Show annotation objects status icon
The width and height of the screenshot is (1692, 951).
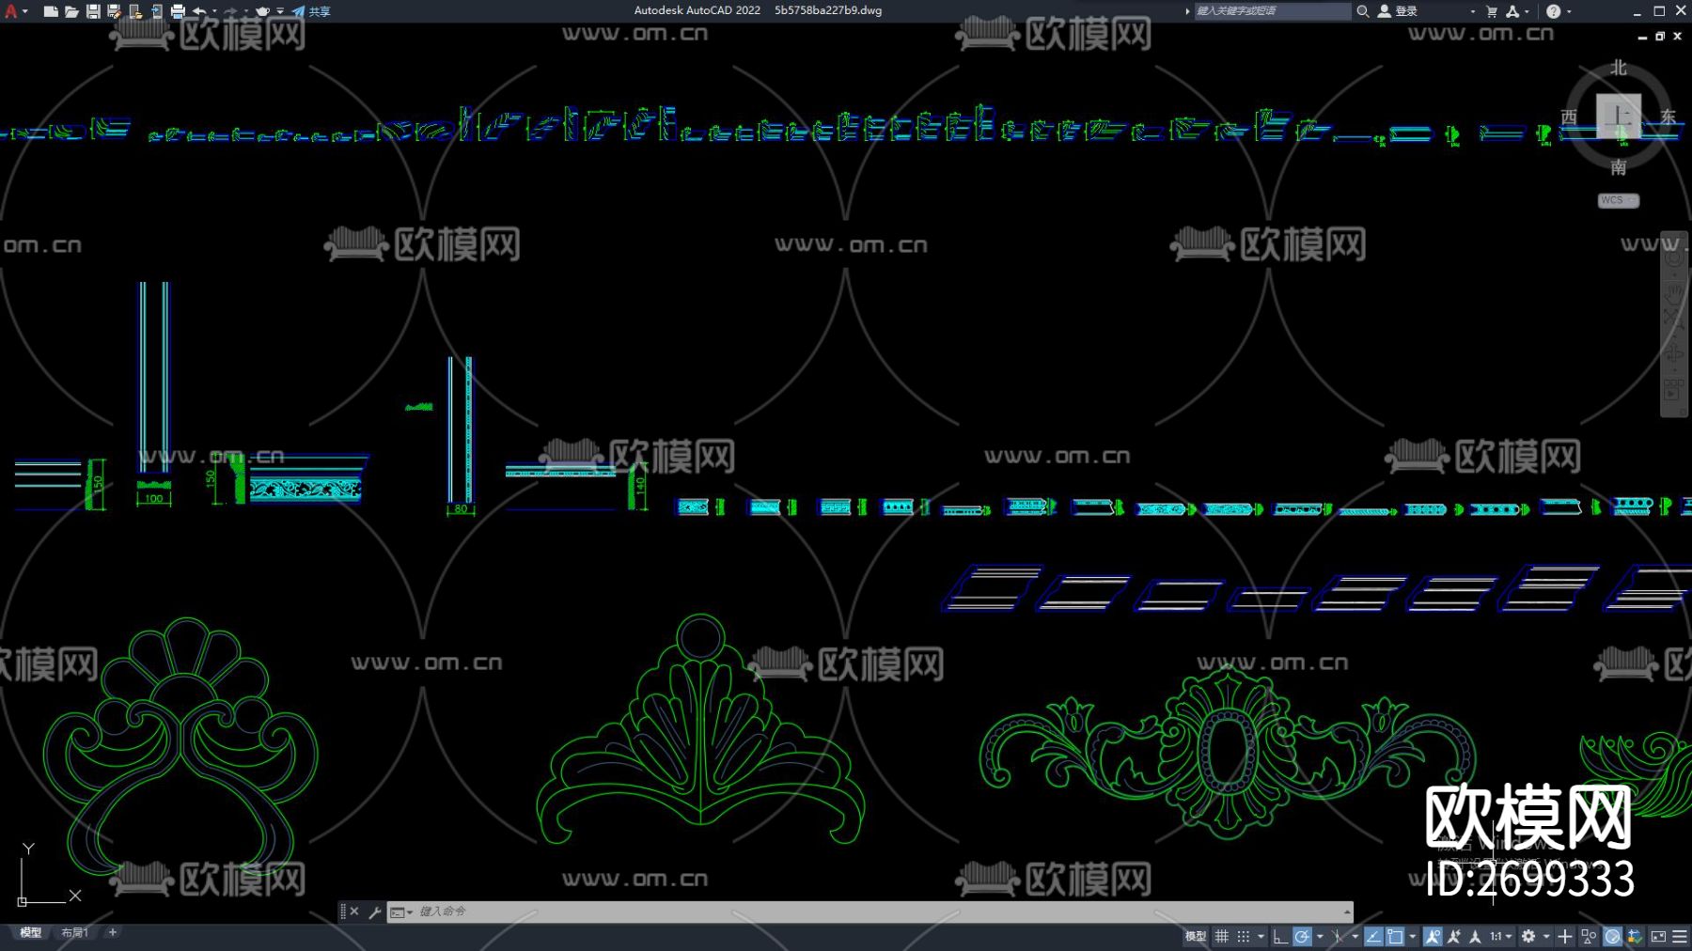point(1433,936)
